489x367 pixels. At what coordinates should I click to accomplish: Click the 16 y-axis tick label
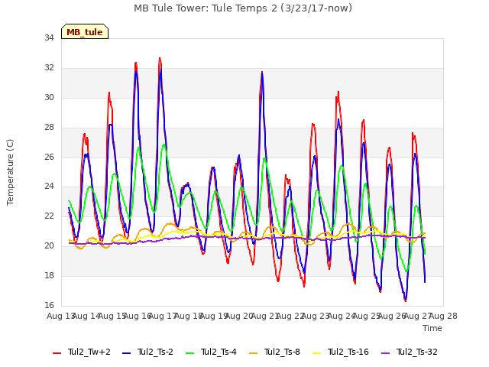(x=49, y=305)
